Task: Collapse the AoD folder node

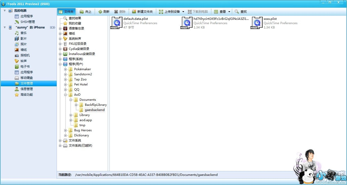Action: coord(66,95)
